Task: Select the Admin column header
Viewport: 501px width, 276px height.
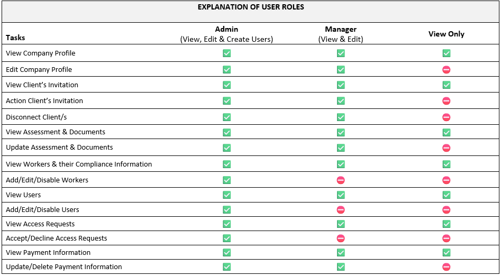Action: coord(226,34)
